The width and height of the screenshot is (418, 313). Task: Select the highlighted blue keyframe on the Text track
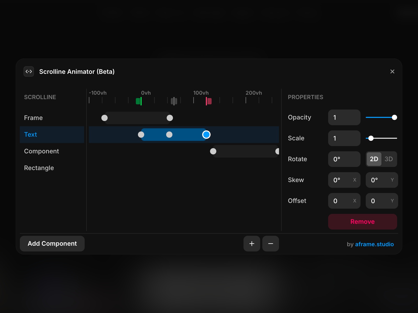[206, 135]
